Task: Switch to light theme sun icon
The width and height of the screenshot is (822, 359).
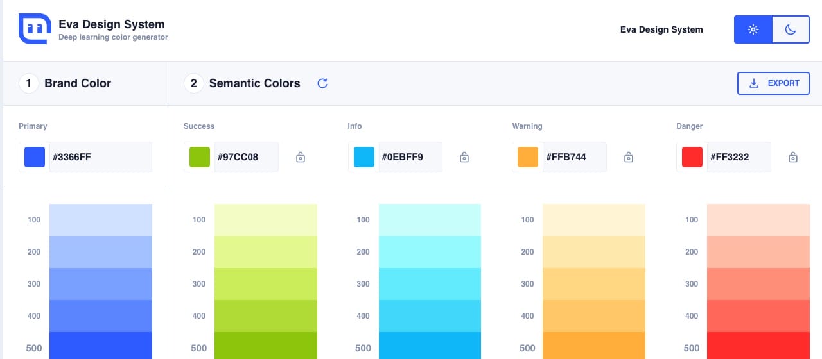Action: click(753, 29)
